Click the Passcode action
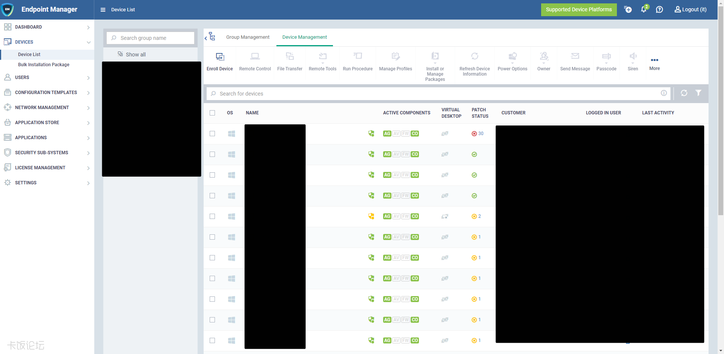This screenshot has width=724, height=354. (606, 62)
